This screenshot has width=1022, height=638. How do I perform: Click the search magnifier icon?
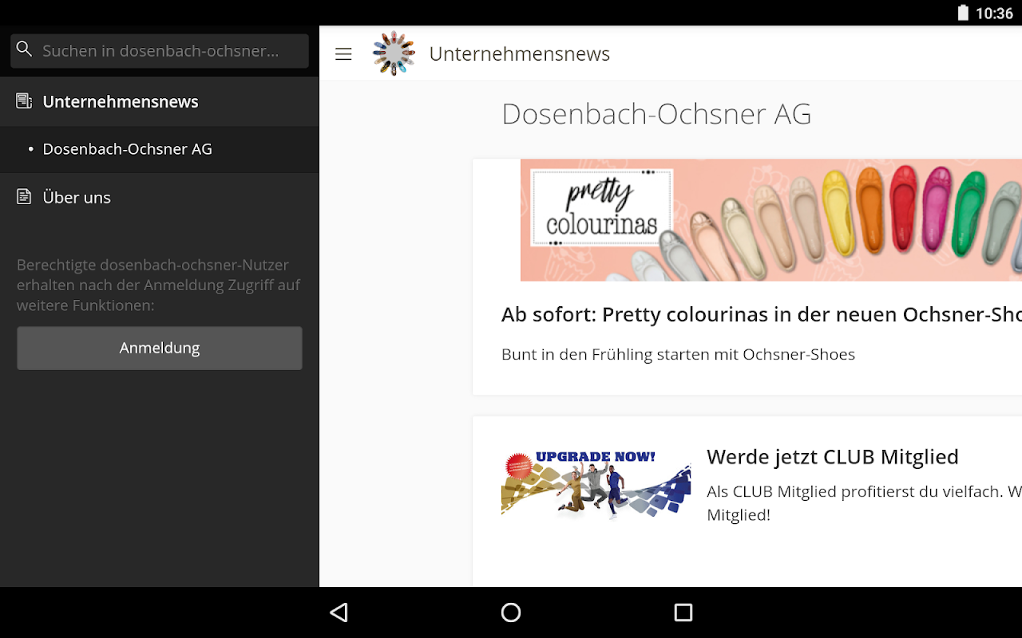[25, 49]
